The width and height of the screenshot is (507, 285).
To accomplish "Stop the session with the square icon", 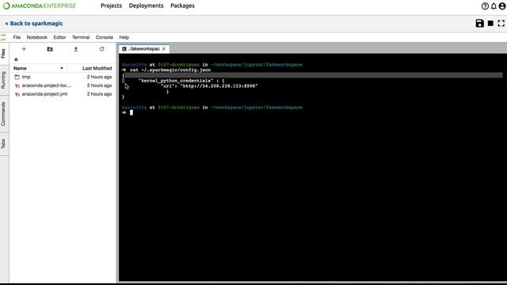I will pyautogui.click(x=490, y=23).
